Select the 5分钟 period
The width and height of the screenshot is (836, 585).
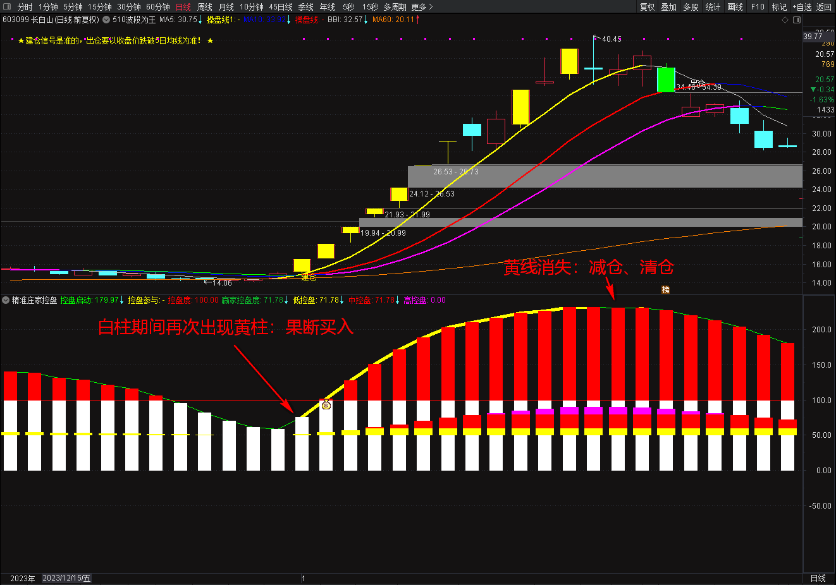pyautogui.click(x=73, y=7)
